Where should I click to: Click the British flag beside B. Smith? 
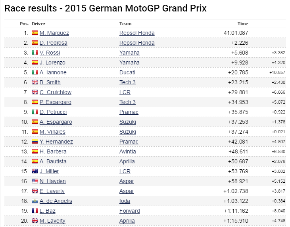point(35,82)
